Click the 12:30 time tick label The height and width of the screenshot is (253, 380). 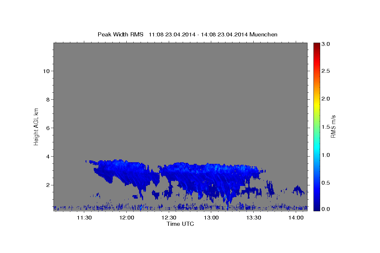[169, 218]
